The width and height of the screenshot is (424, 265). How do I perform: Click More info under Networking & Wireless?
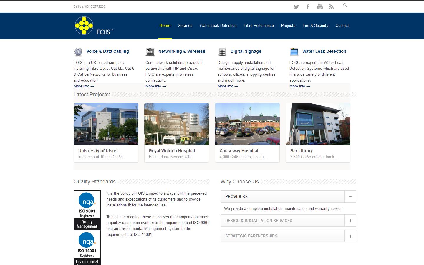point(155,86)
